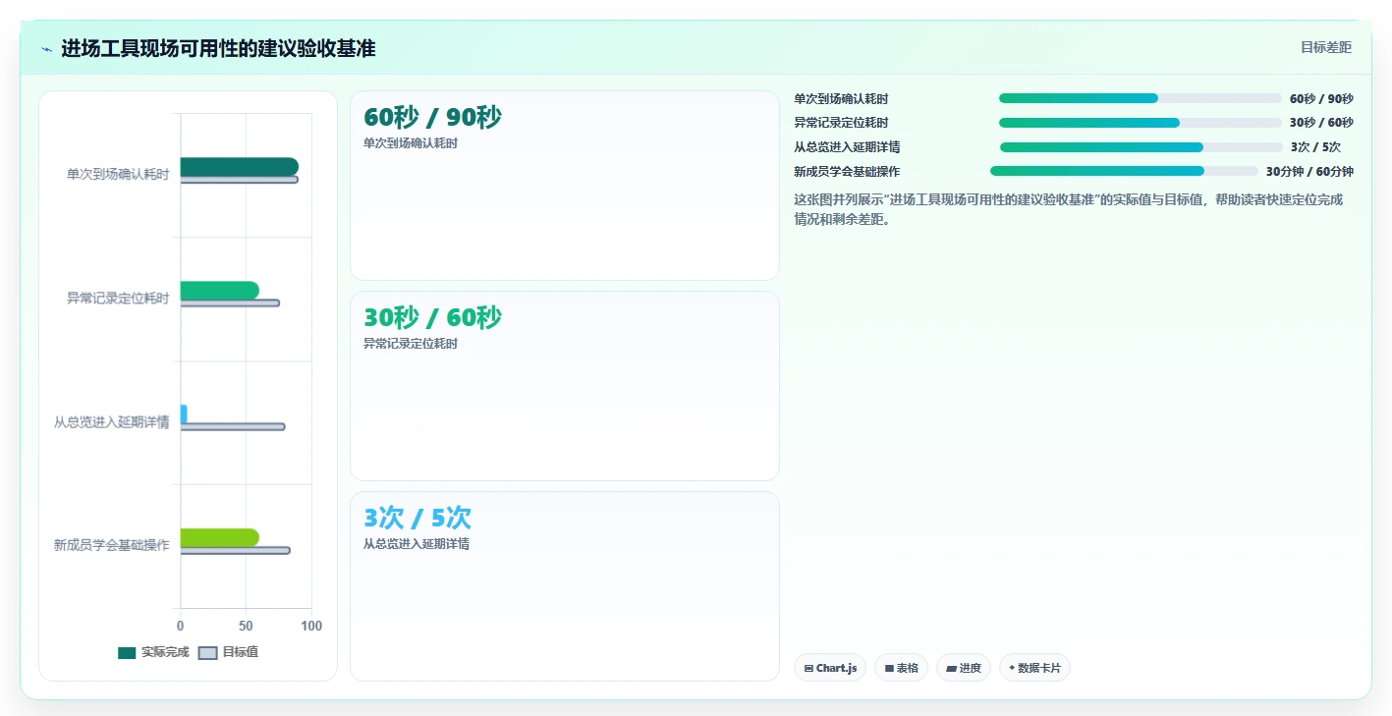Image resolution: width=1392 pixels, height=716 pixels.
Task: Toggle the 目标值 legend item
Action: coord(229,652)
